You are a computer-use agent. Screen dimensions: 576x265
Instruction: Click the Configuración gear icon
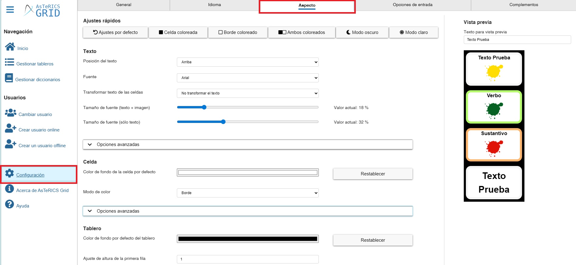[x=9, y=173]
